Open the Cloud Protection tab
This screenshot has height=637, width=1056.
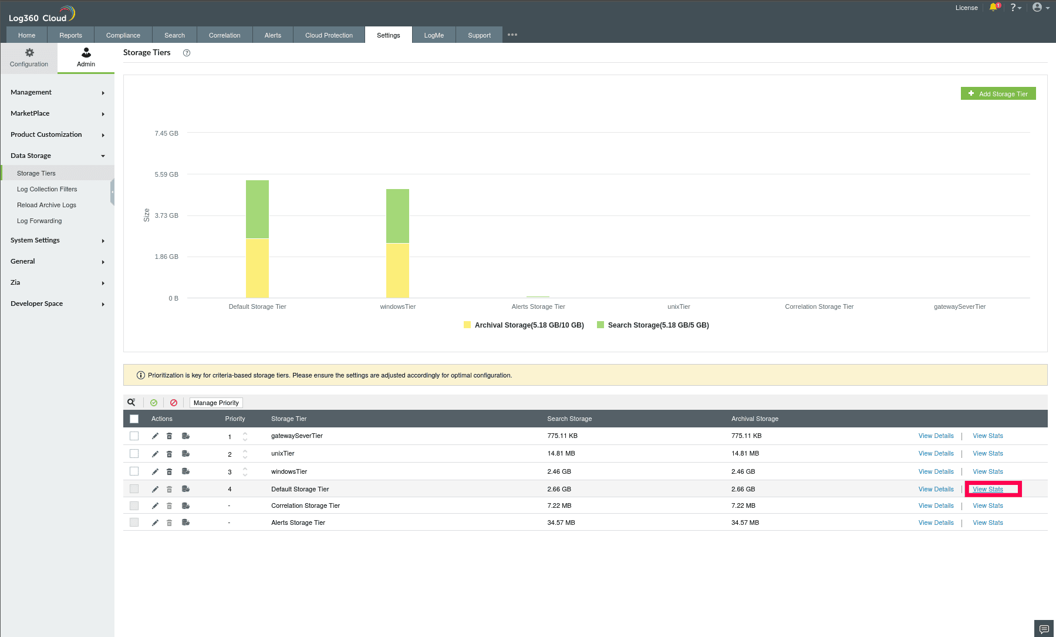[328, 35]
